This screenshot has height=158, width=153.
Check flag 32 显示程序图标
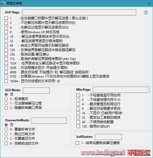point(6,41)
